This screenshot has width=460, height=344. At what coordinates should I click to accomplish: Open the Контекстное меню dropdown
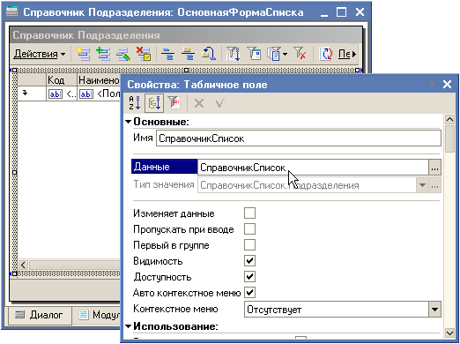tap(435, 310)
